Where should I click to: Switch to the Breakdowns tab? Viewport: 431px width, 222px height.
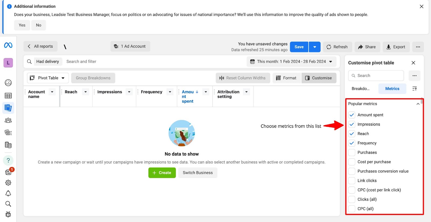(361, 89)
